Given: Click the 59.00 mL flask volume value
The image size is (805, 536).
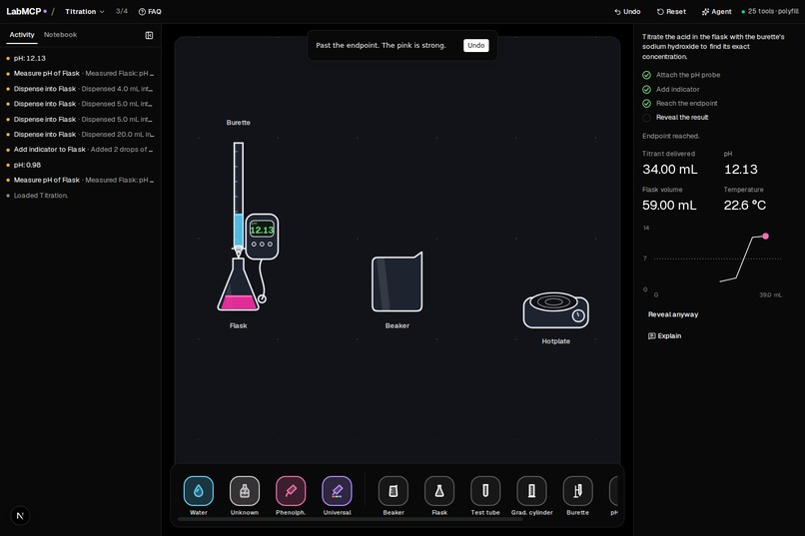Looking at the screenshot, I should click(x=669, y=206).
